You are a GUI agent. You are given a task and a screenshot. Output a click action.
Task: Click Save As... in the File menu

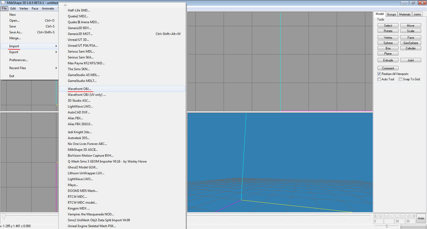(29, 32)
